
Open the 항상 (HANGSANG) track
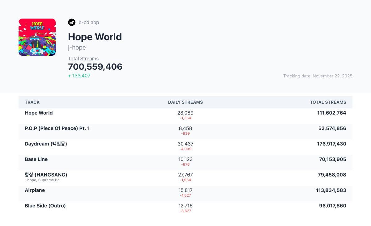pyautogui.click(x=46, y=175)
